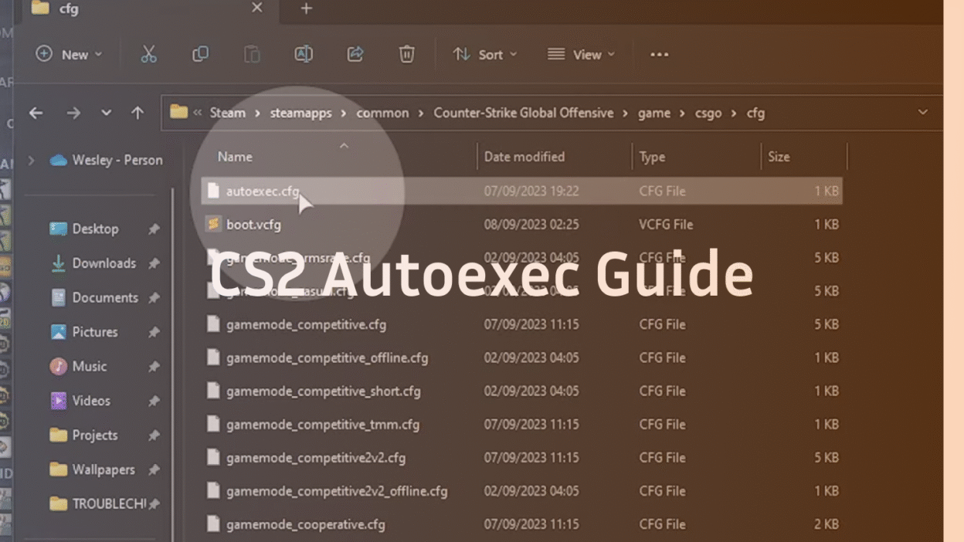Image resolution: width=964 pixels, height=542 pixels.
Task: Open the Sort dropdown
Action: [x=485, y=54]
